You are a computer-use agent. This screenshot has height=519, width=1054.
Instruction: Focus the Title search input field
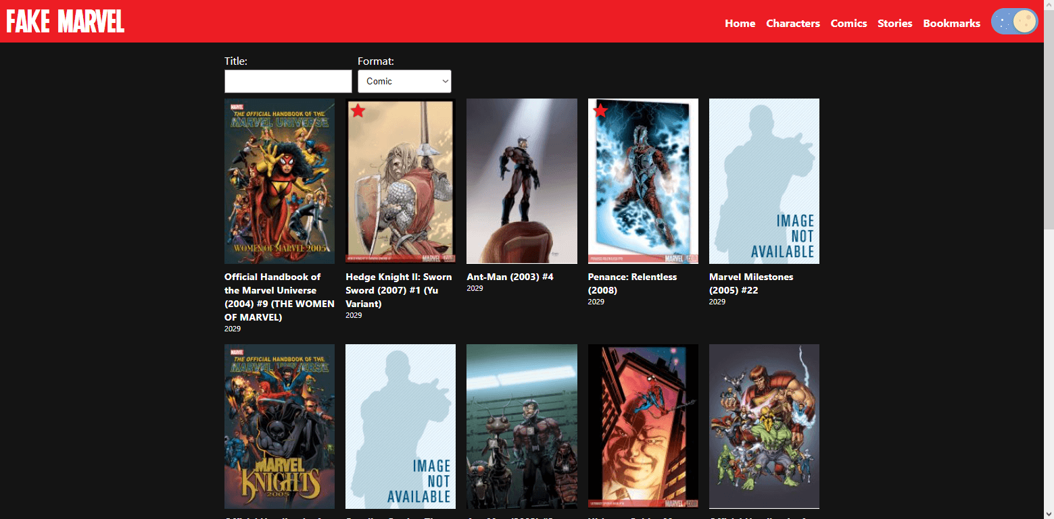[x=288, y=81]
